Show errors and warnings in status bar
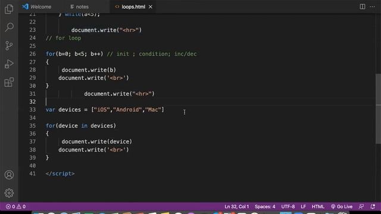This screenshot has height=214, width=381. (x=16, y=206)
